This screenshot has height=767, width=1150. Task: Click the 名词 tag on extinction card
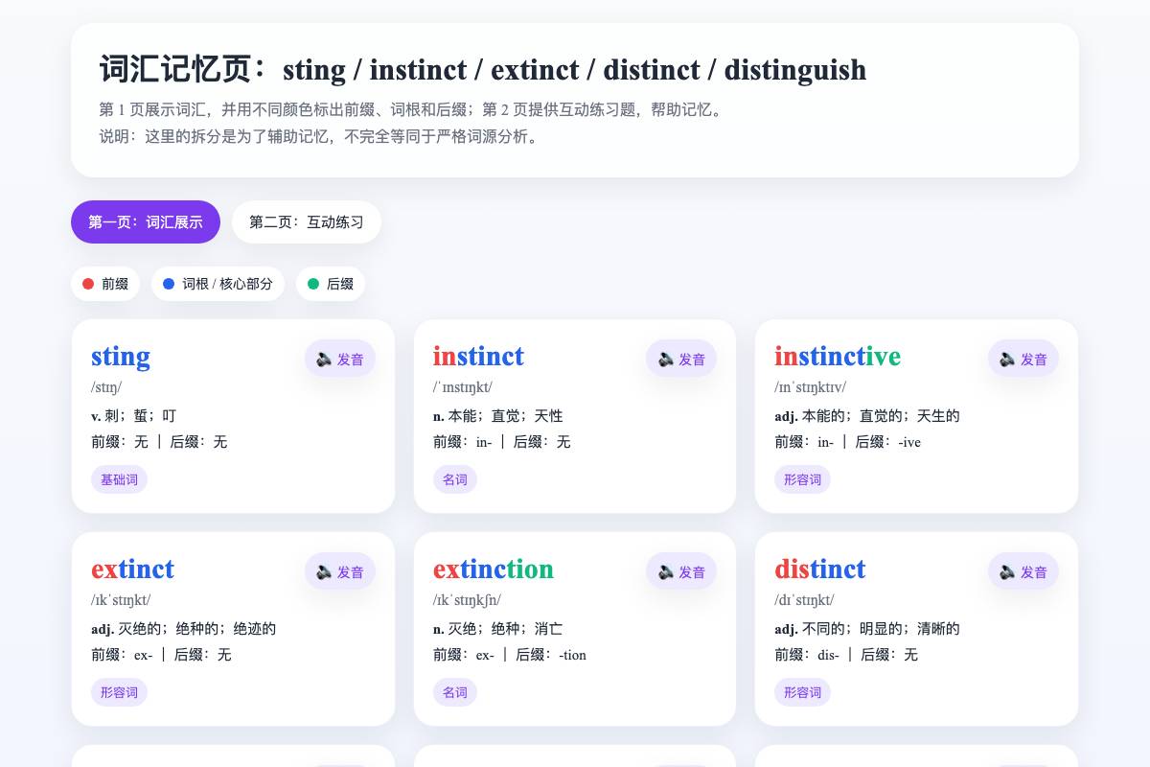[455, 692]
